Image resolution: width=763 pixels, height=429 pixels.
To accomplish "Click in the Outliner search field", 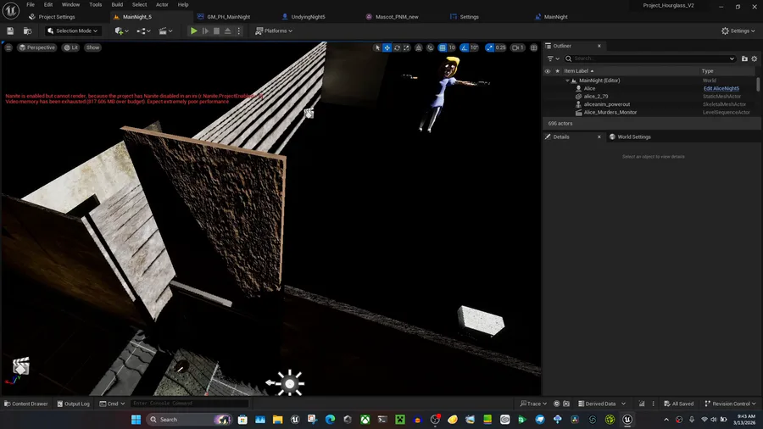I will tap(649, 58).
